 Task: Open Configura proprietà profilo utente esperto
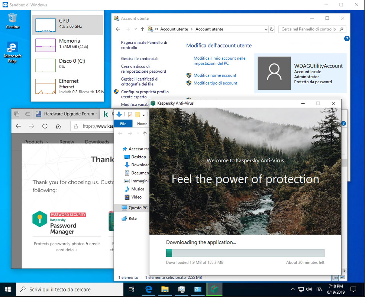[145, 94]
